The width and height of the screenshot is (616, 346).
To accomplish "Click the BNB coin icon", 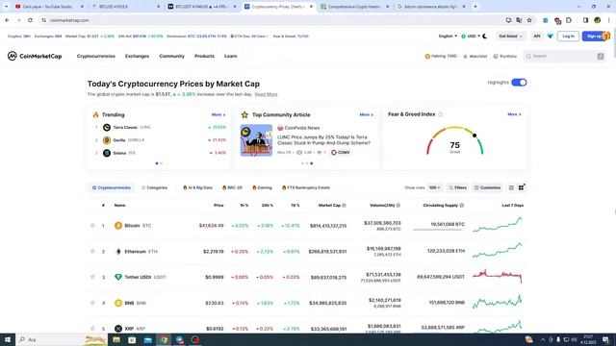I will 118,303.
